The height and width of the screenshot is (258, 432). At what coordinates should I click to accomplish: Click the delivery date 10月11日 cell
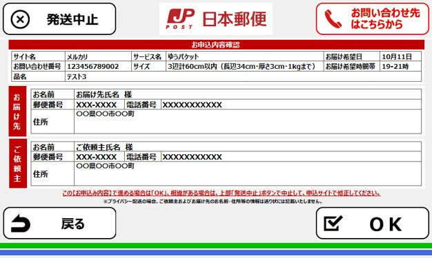coord(400,56)
